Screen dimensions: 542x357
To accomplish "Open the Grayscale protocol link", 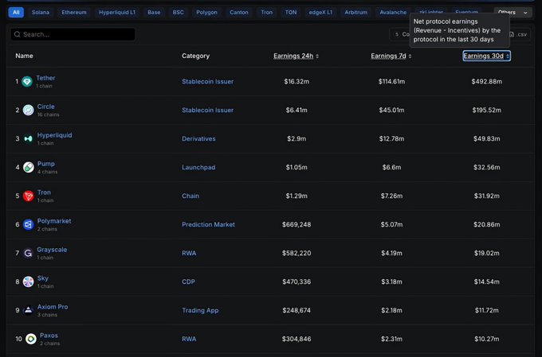I will pos(52,250).
